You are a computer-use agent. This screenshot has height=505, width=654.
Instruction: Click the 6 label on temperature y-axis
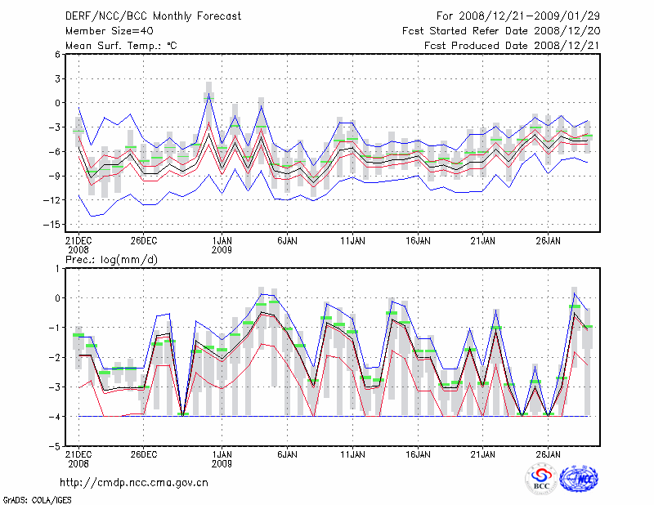(57, 54)
